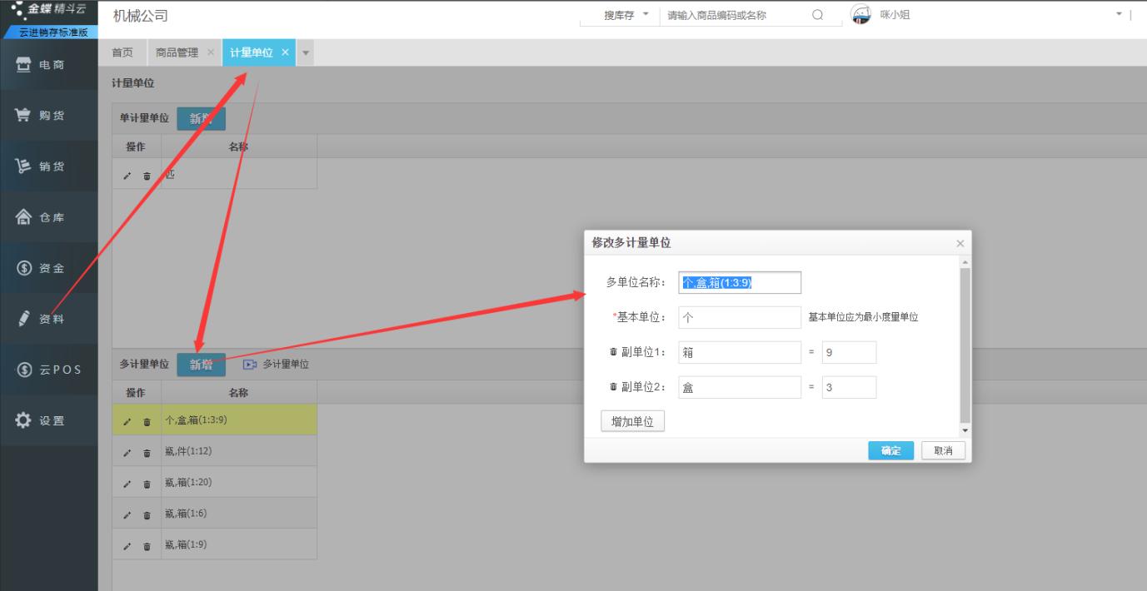Viewport: 1147px width, 591px height.
Task: Click the 多单位名称 input field
Action: click(740, 283)
